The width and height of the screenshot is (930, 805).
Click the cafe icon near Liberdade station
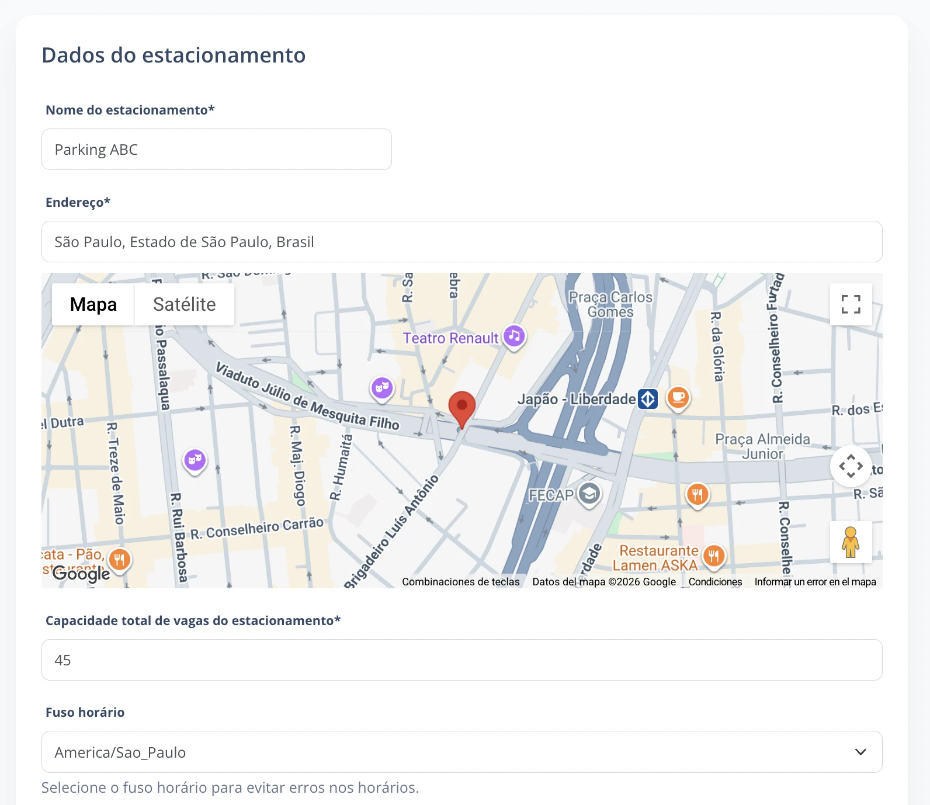(678, 398)
